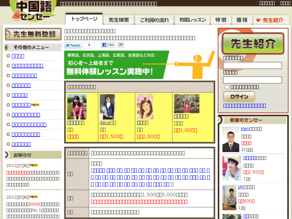Click the 新着のセンセー section header
The image size is (292, 219).
coord(252,120)
